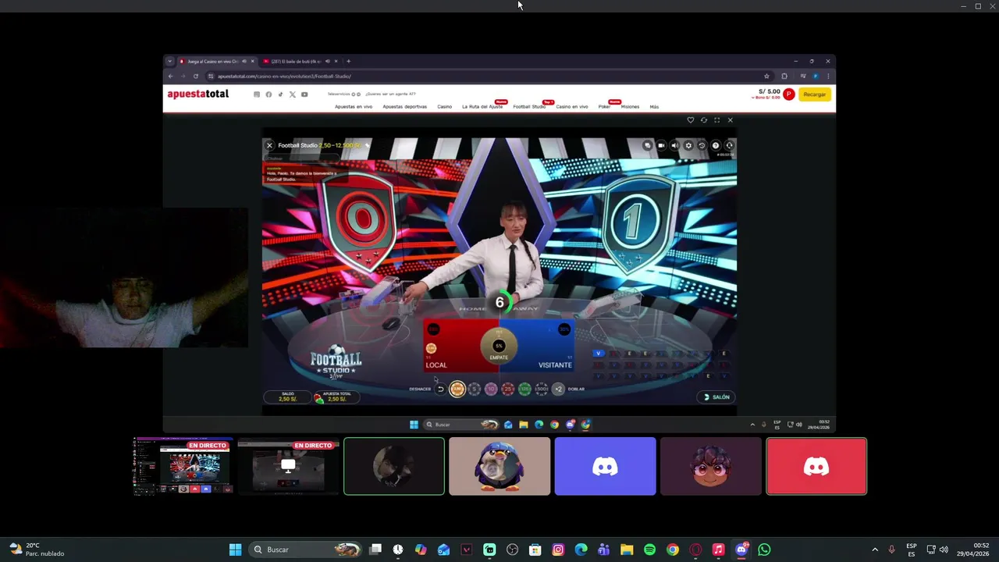Double the bet with x2 button
Viewport: 999px width, 562px height.
(558, 389)
